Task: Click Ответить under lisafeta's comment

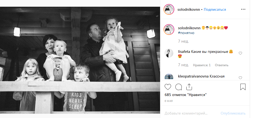Action: point(222,65)
